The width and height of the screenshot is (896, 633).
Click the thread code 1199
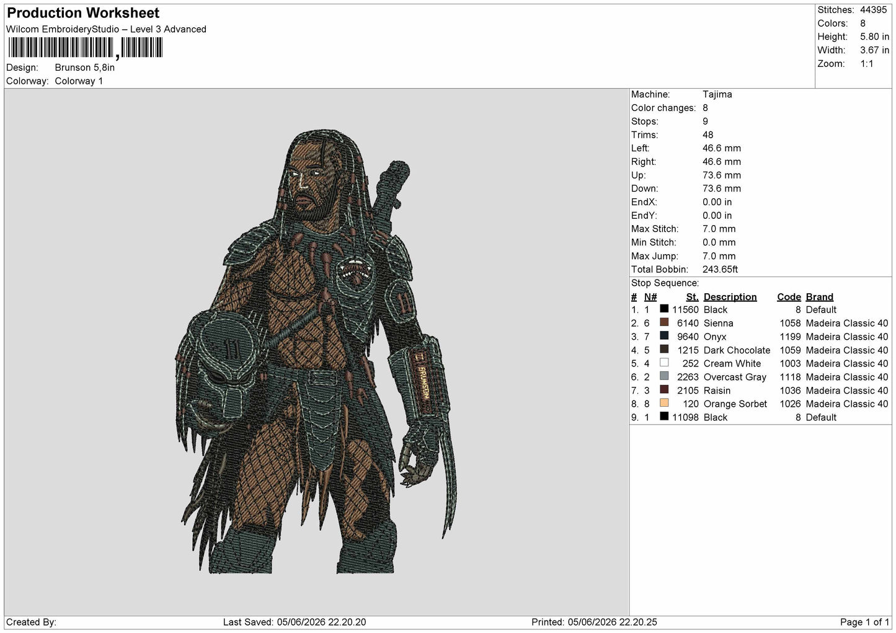pyautogui.click(x=790, y=337)
